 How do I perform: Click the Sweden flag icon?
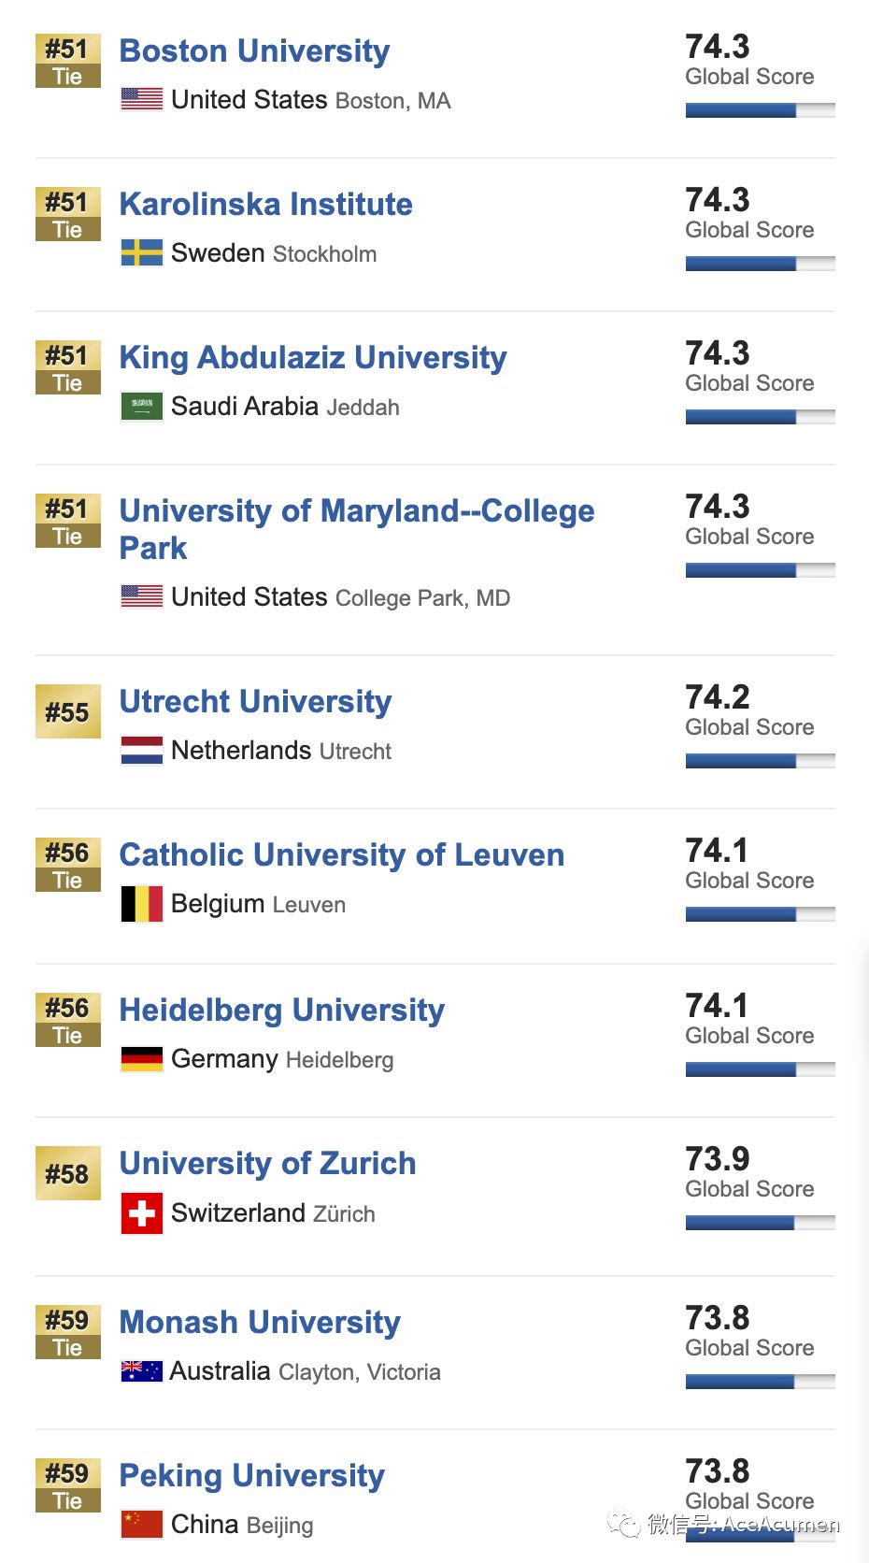pyautogui.click(x=142, y=252)
